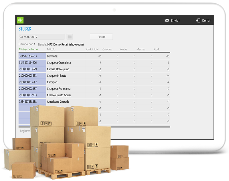Screen dimensions: 229x181
Task: Select the 'Ventas' column header
Action: pyautogui.click(x=123, y=49)
